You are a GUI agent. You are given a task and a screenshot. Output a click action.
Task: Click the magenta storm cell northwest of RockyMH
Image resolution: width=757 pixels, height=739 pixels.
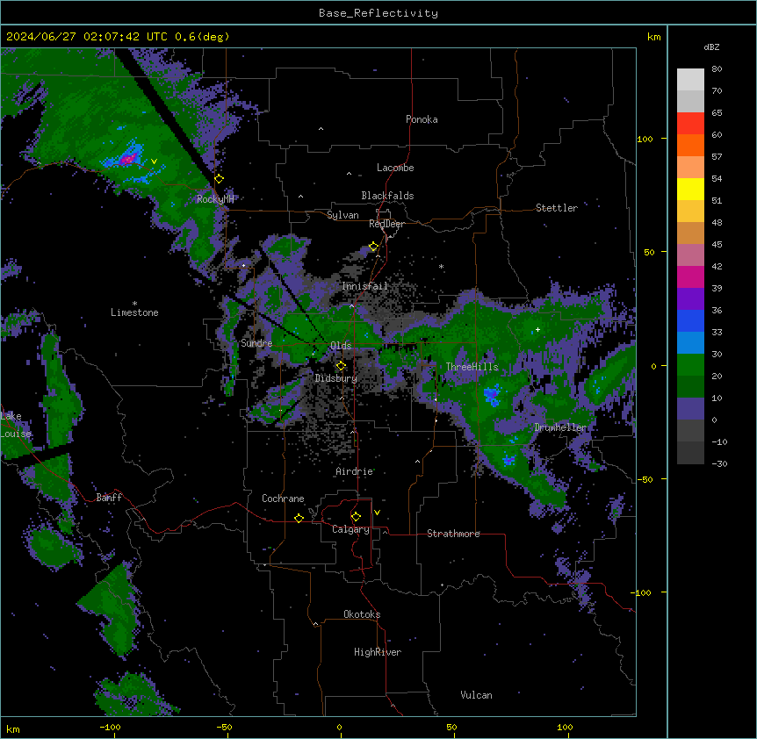coord(128,158)
